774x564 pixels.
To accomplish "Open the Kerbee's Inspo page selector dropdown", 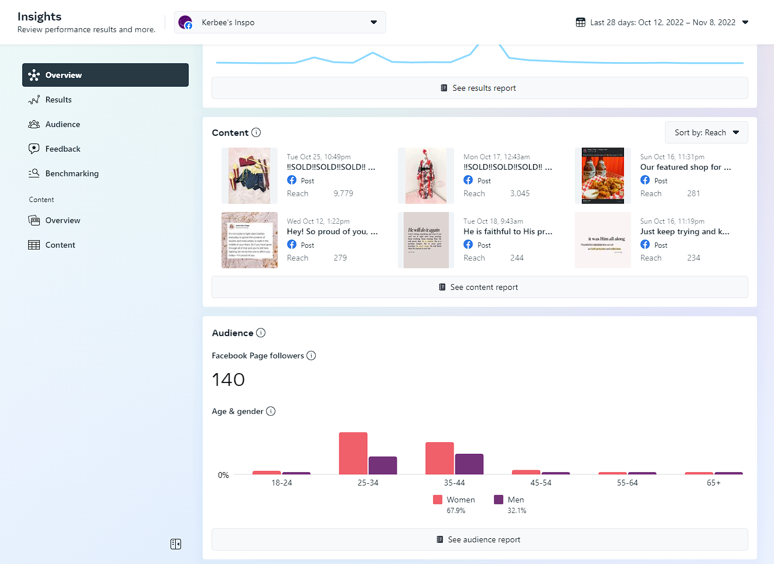I will click(280, 22).
